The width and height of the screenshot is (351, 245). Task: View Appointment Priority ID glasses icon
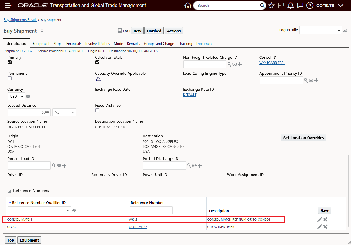point(311,81)
